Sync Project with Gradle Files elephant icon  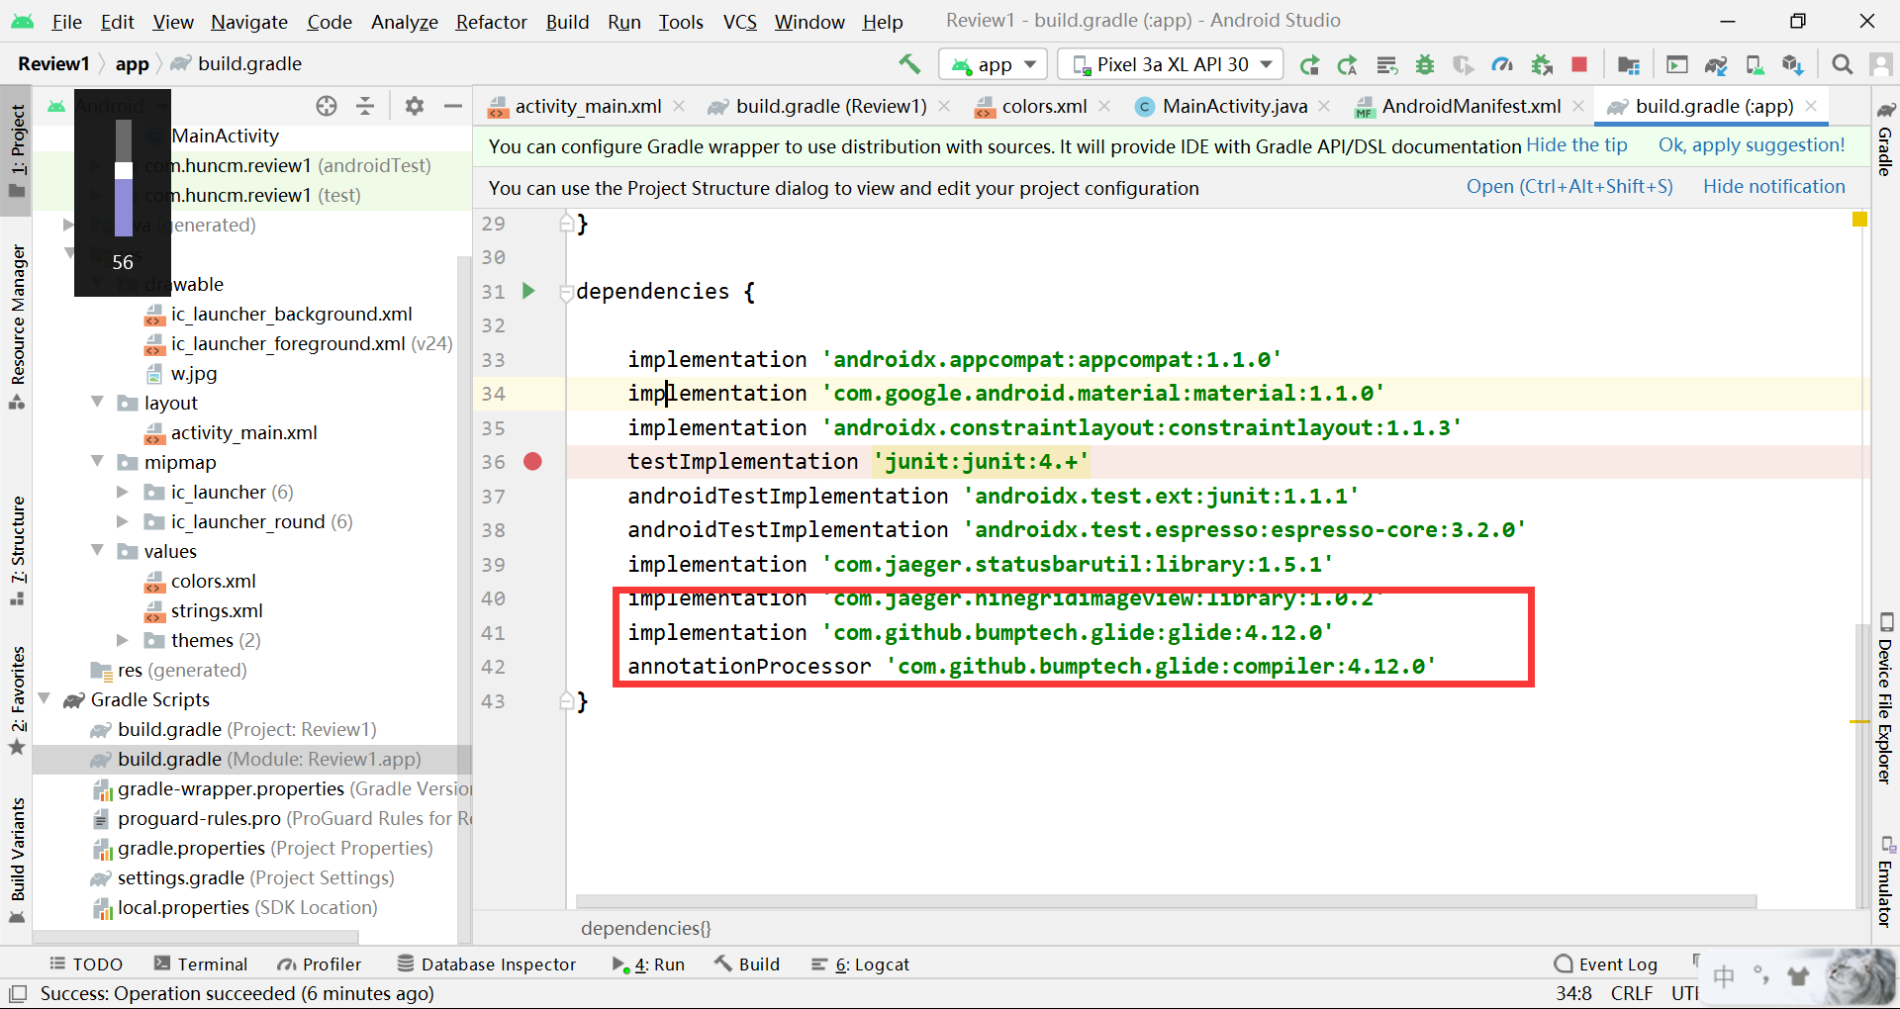1716,65
